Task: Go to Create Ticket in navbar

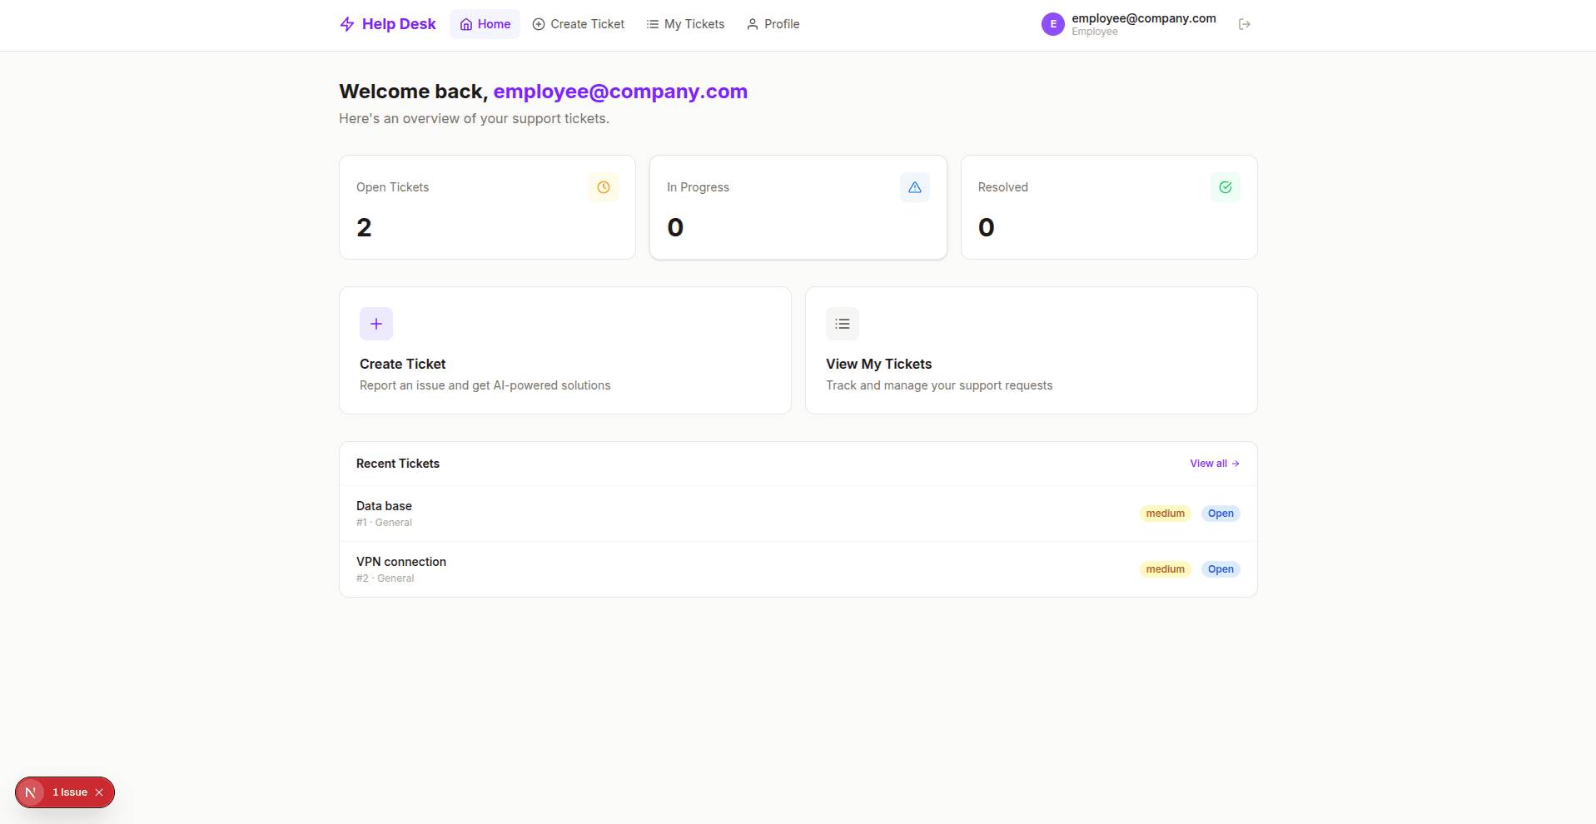Action: click(x=579, y=24)
